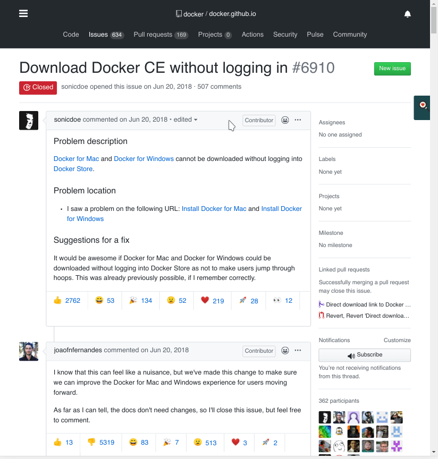The height and width of the screenshot is (459, 438).
Task: View the Security tab
Action: [x=285, y=35]
